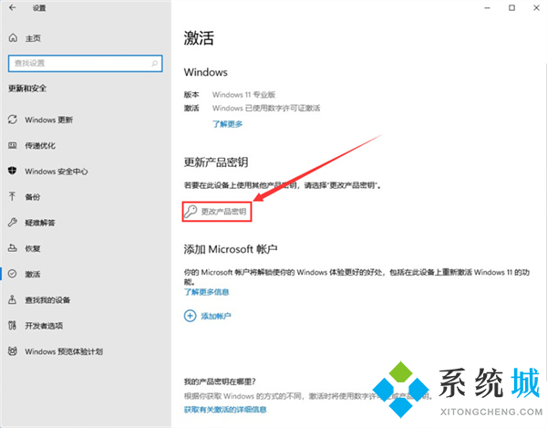The width and height of the screenshot is (547, 428).
Task: Click the Windows 更新 sync icon
Action: click(x=13, y=120)
